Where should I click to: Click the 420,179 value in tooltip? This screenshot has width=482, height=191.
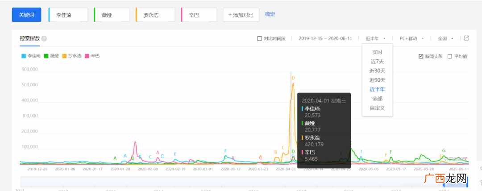click(314, 144)
